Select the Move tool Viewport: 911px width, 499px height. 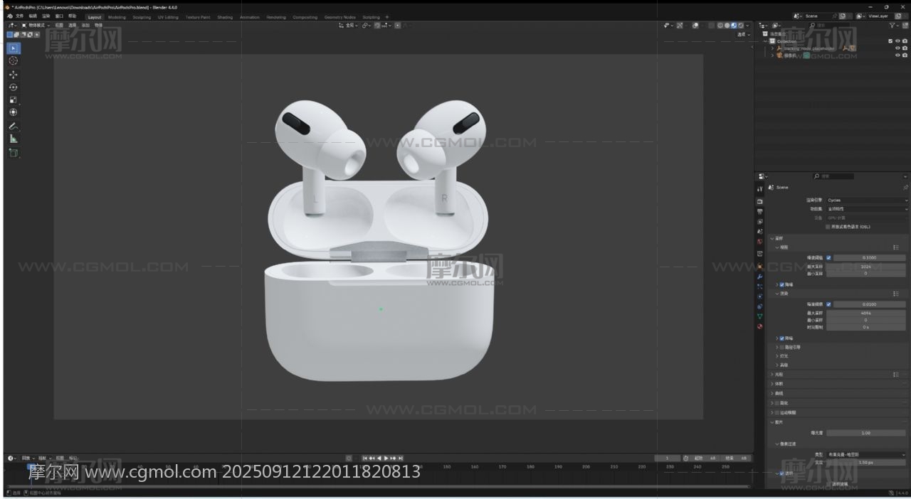click(x=14, y=75)
